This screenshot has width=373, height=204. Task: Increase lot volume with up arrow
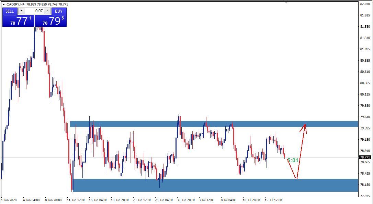48,11
